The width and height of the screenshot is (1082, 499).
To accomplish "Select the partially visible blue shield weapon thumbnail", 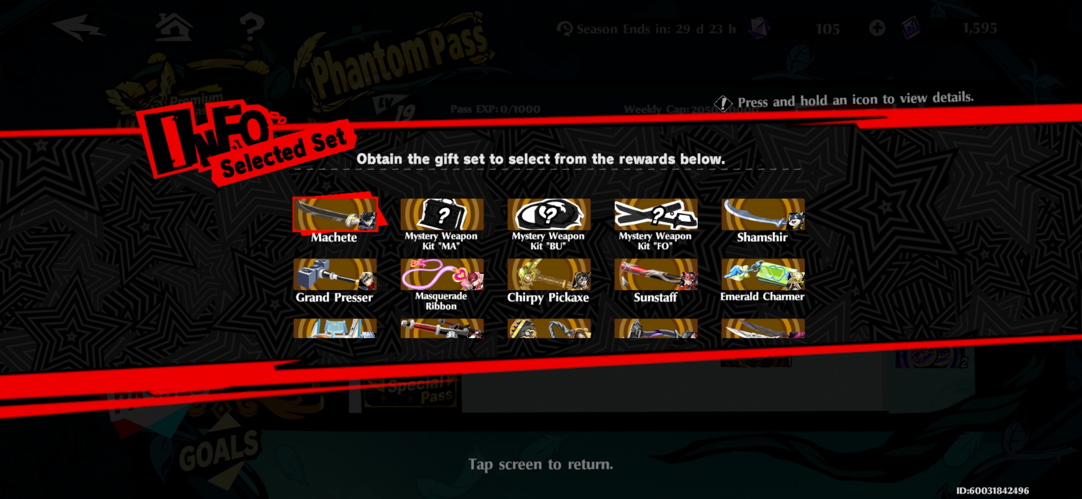I will pos(335,329).
